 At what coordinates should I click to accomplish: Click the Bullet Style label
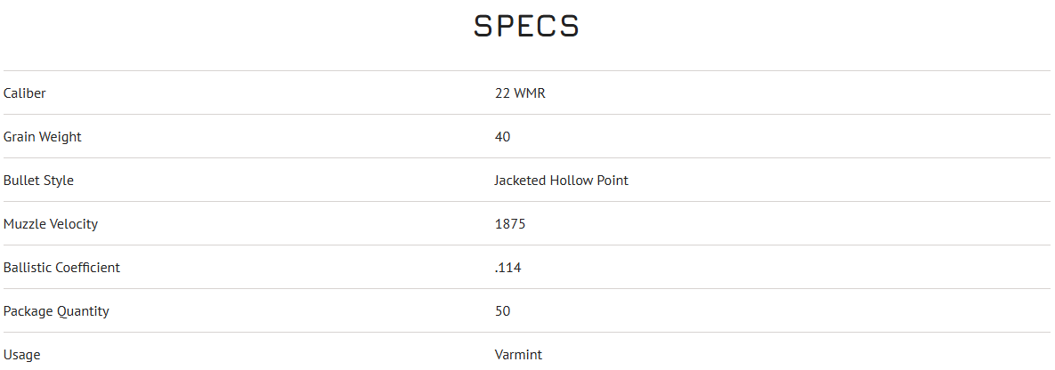tap(38, 181)
